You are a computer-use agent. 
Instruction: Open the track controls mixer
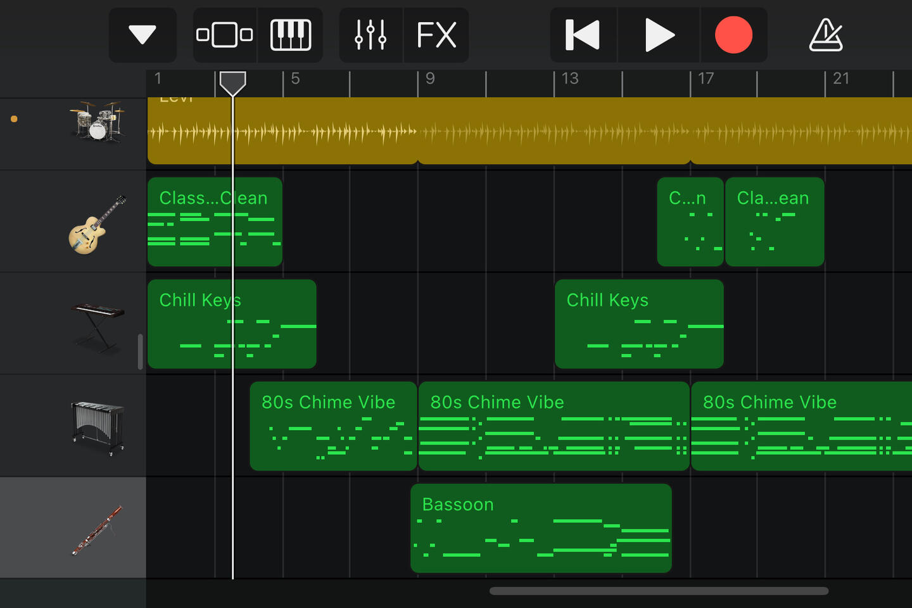370,35
